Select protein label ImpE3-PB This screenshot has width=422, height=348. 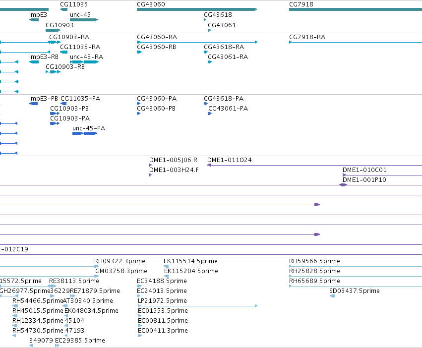point(43,99)
